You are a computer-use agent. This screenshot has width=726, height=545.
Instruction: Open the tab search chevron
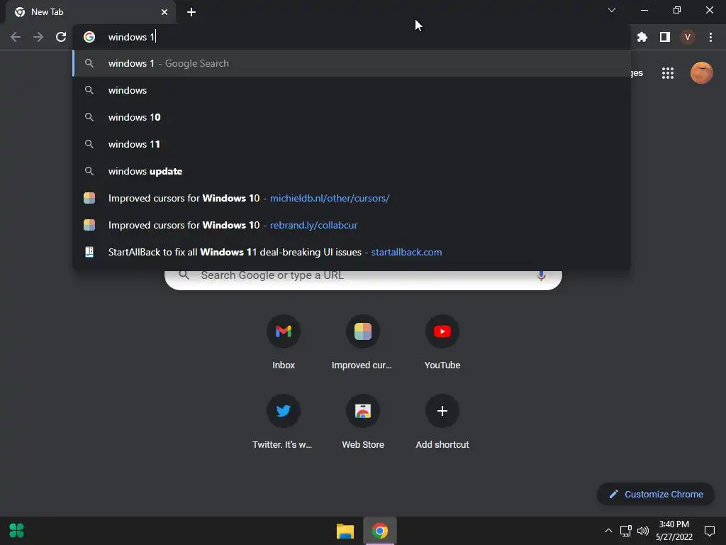612,10
